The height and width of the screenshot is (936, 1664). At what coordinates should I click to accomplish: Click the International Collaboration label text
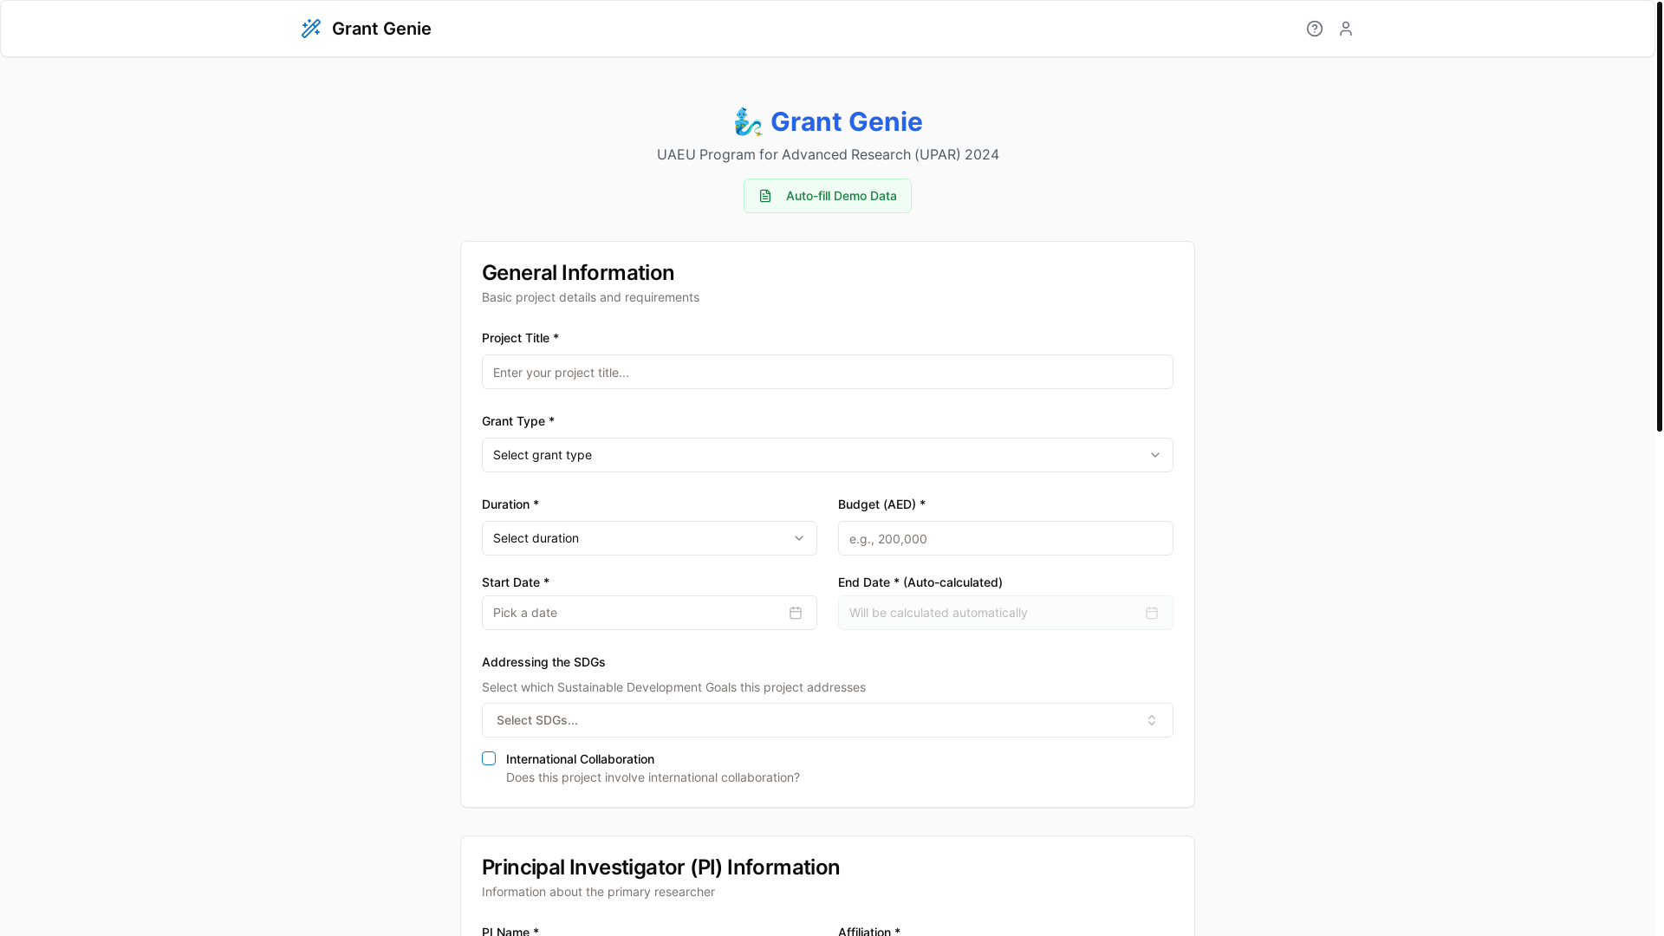tap(580, 759)
